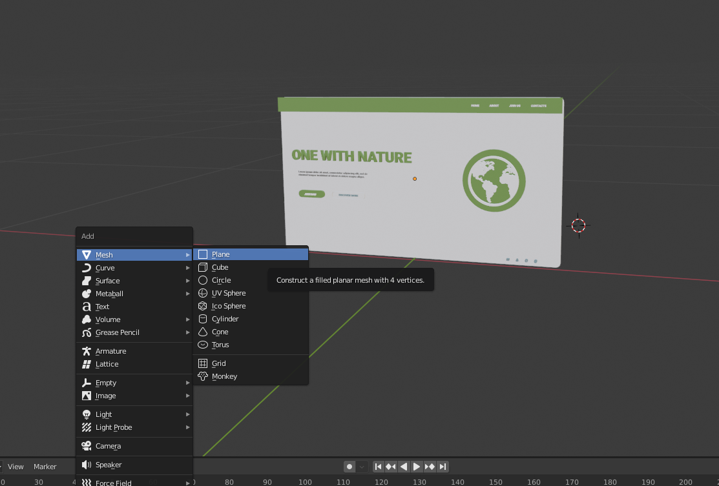Toggle auto keying record button
This screenshot has width=719, height=486.
(x=349, y=466)
